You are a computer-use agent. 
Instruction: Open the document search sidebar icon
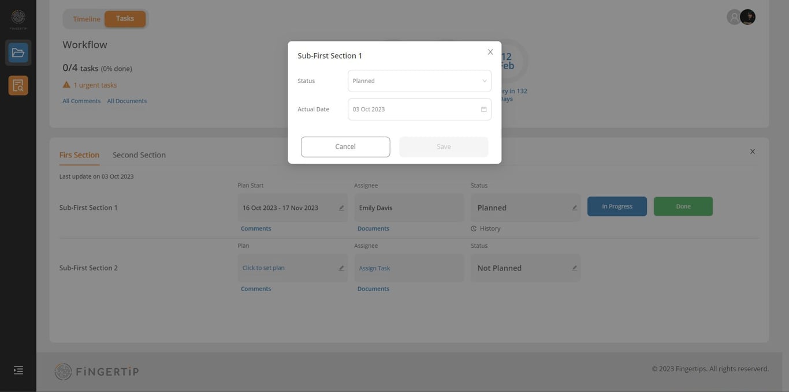click(18, 85)
